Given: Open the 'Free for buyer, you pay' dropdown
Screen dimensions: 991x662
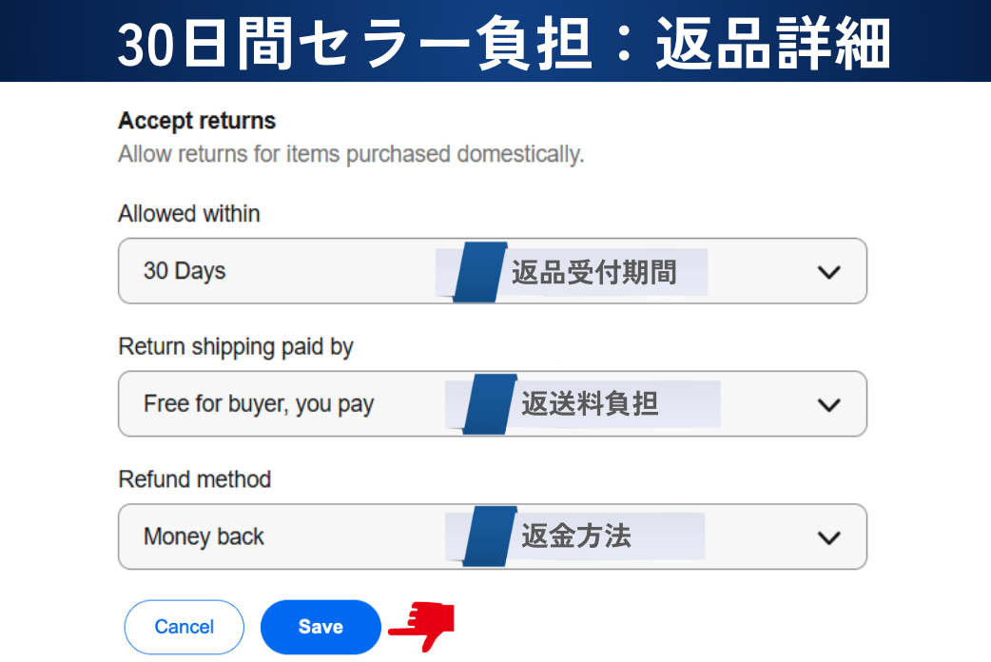Looking at the screenshot, I should pyautogui.click(x=285, y=404).
